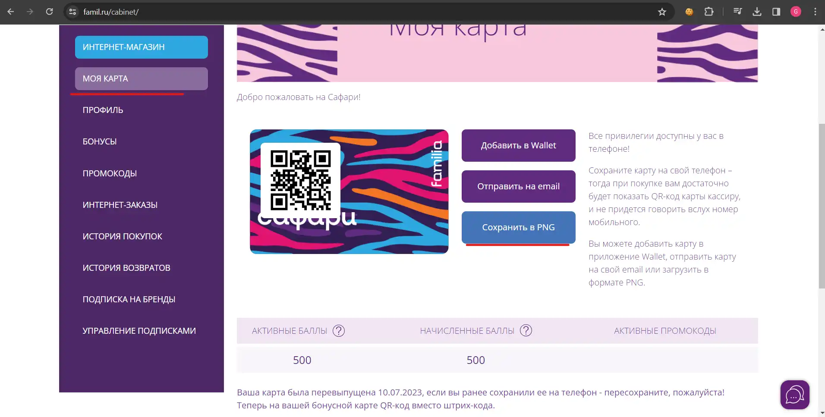The image size is (825, 417).
Task: Open ПРОФИЛЬ in the sidebar
Action: click(x=103, y=110)
